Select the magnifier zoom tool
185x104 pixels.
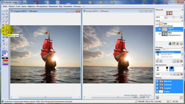(7, 48)
